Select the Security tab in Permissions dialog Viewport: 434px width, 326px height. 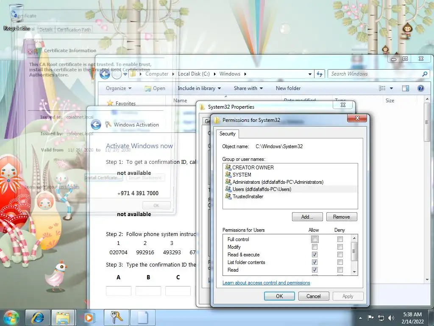pyautogui.click(x=228, y=134)
